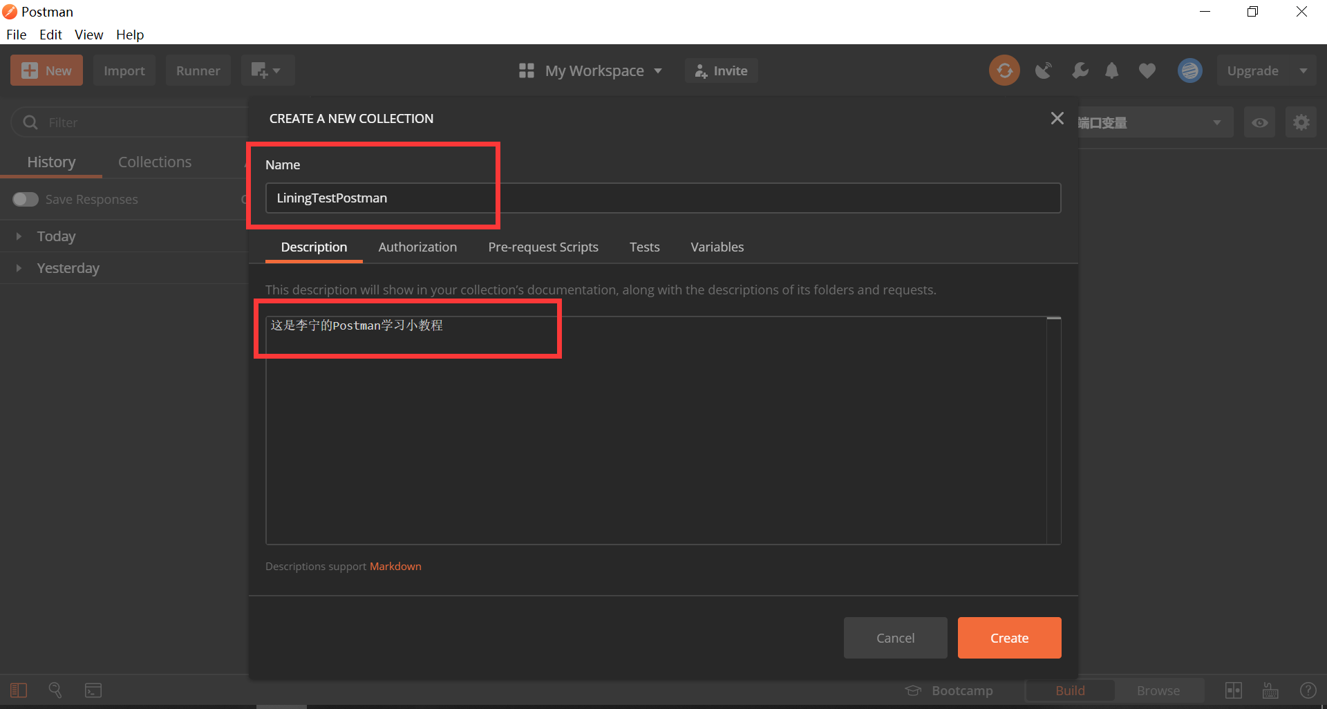Open Bootcamp in the status bar

tap(948, 690)
